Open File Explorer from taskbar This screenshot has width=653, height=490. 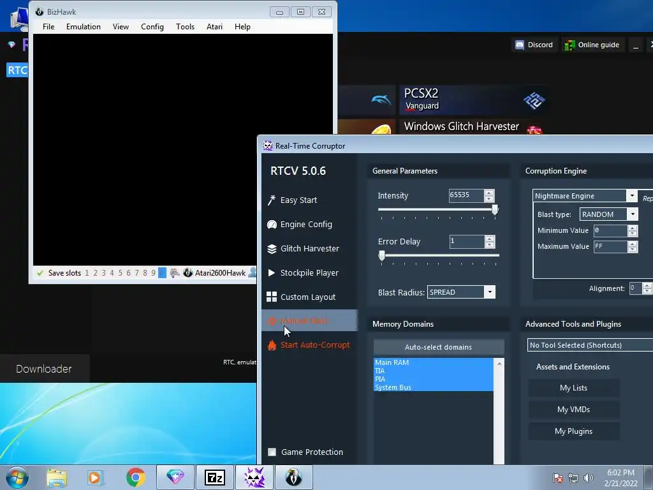click(x=57, y=478)
